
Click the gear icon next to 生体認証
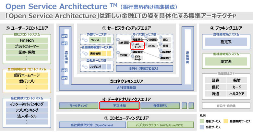click(x=118, y=39)
